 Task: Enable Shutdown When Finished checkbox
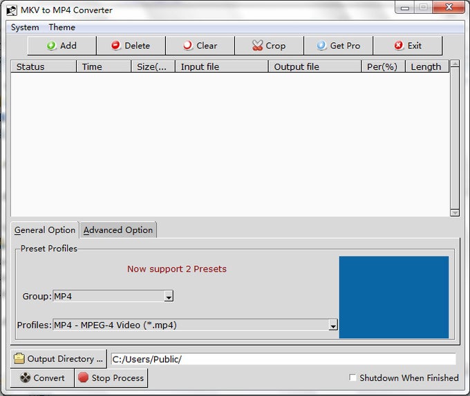click(352, 377)
